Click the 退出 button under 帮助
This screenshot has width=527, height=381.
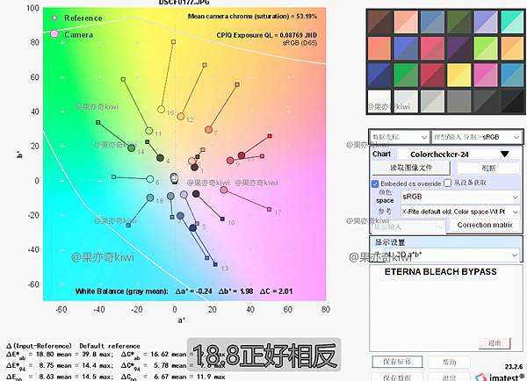[x=449, y=377]
